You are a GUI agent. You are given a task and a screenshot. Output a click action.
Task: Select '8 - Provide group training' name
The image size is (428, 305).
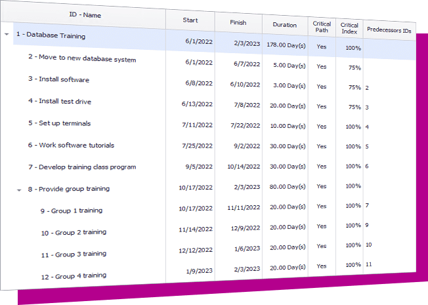point(69,189)
